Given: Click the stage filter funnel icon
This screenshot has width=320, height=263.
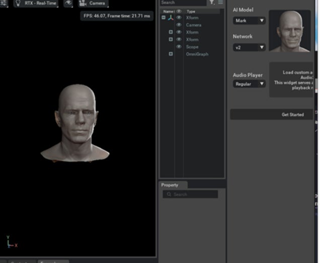Looking at the screenshot, I should point(212,3).
